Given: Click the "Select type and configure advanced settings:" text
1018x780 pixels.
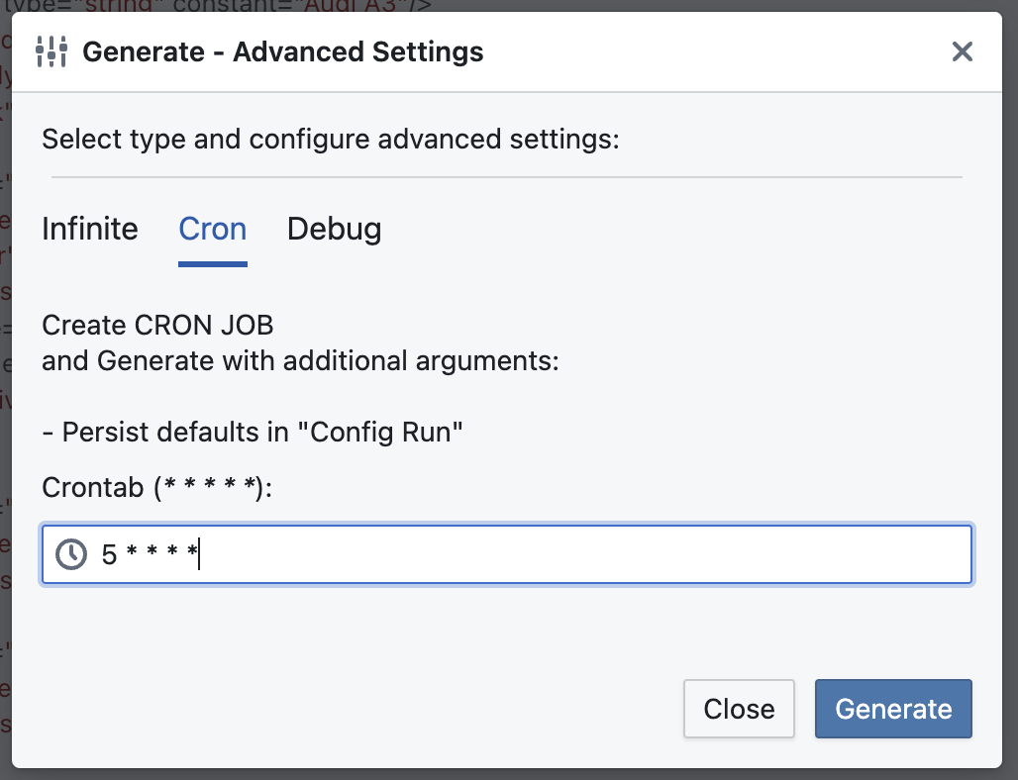Looking at the screenshot, I should point(331,139).
